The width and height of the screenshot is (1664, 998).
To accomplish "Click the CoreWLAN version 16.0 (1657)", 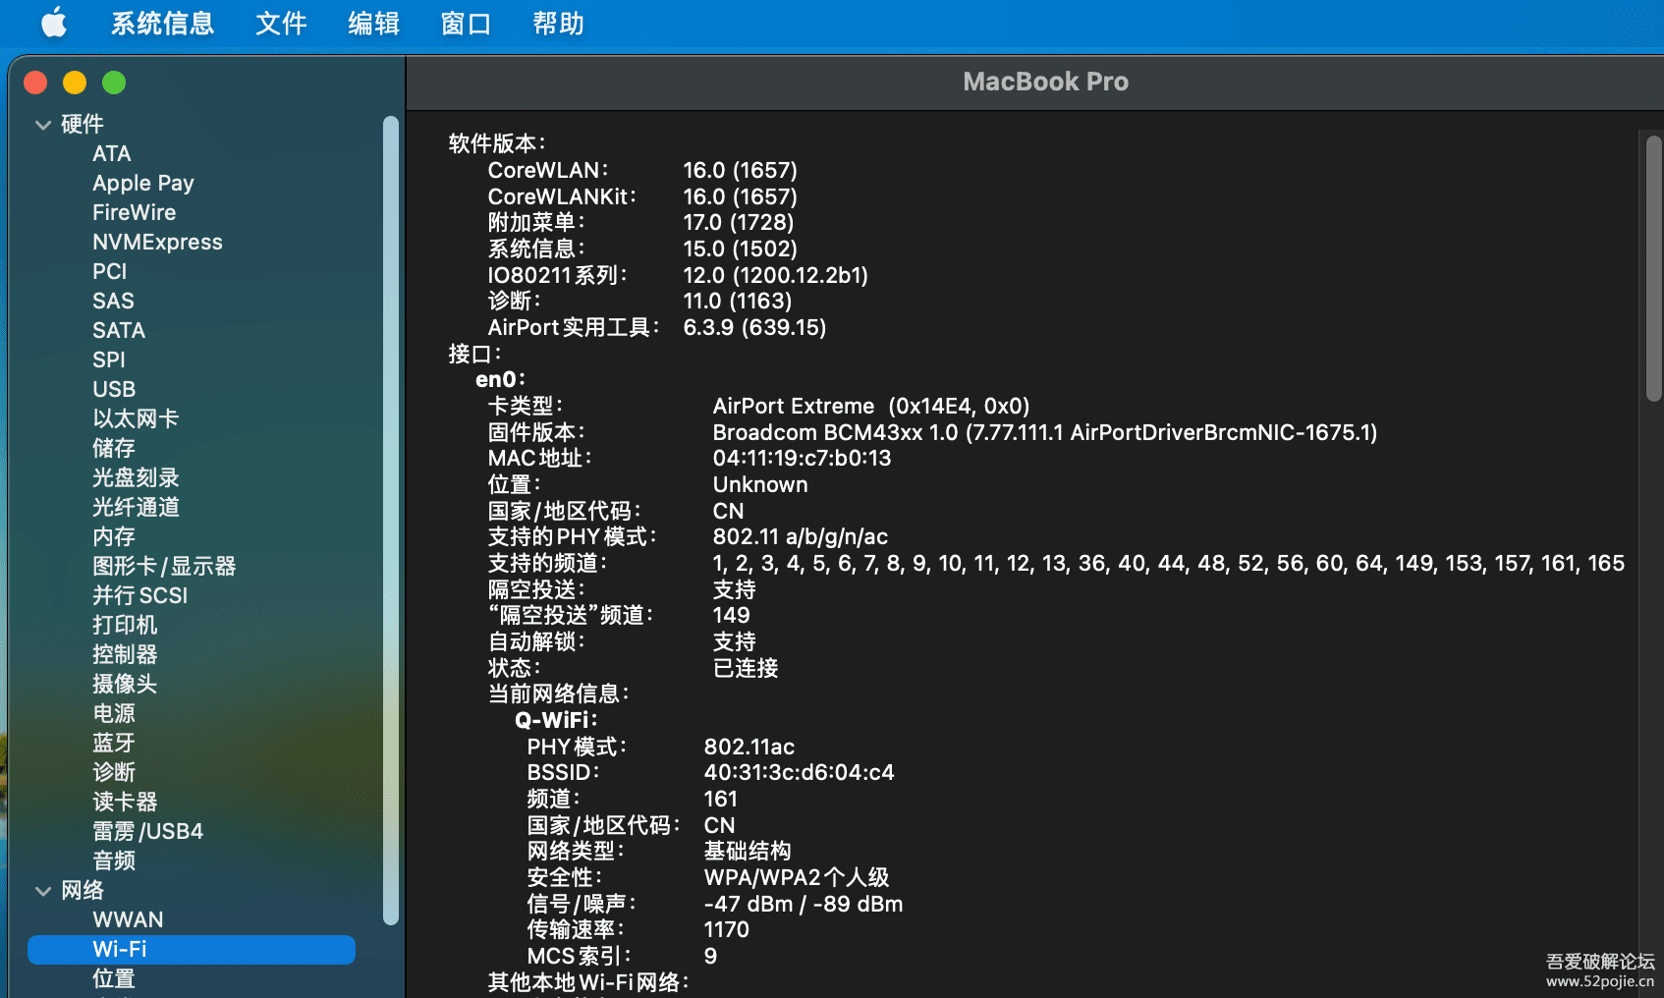I will 740,171.
